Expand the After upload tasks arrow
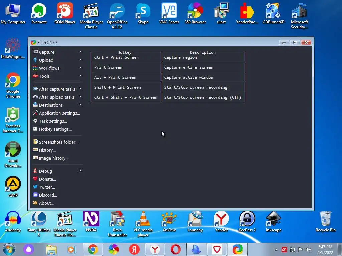This screenshot has width=342, height=256. (x=80, y=97)
